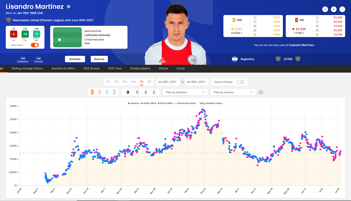Screen dimensions: 351x201
Task: Toggle Daily valuation history in legend
Action: pyautogui.click(x=210, y=103)
